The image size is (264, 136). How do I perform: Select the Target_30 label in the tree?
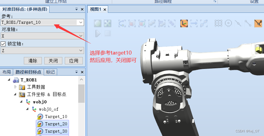click(x=56, y=131)
